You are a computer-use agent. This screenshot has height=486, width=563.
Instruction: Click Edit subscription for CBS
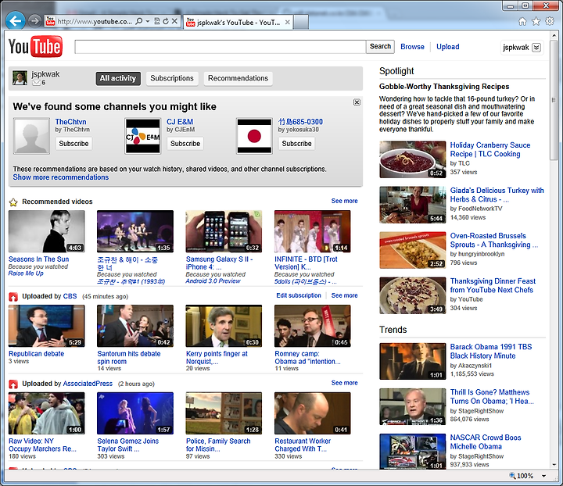coord(299,295)
